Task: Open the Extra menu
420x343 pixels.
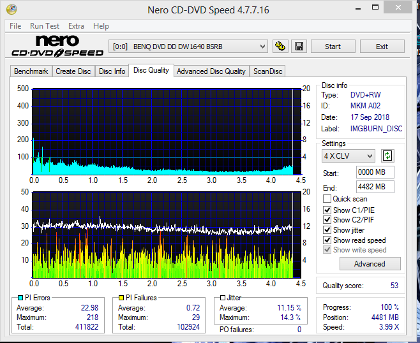Action: click(x=76, y=26)
